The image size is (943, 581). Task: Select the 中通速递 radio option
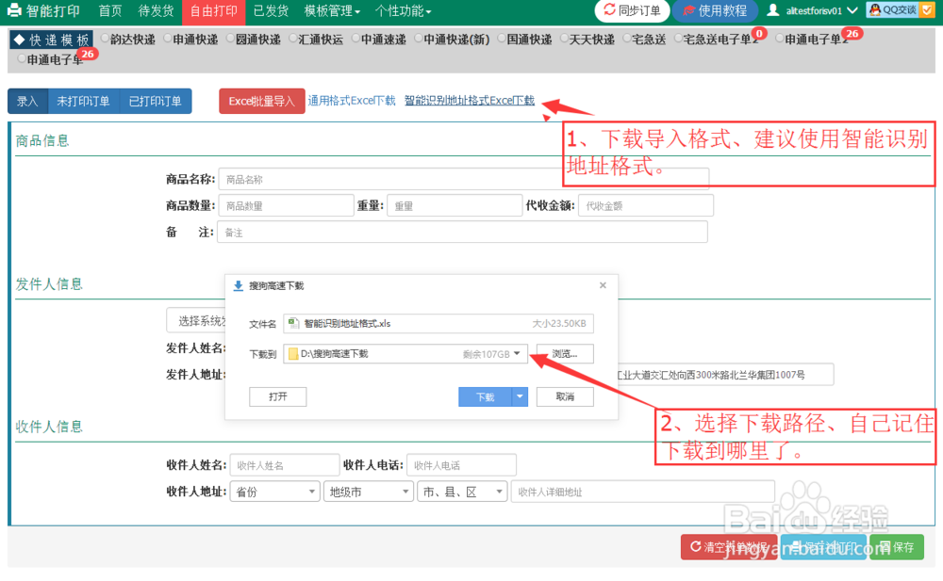(356, 39)
